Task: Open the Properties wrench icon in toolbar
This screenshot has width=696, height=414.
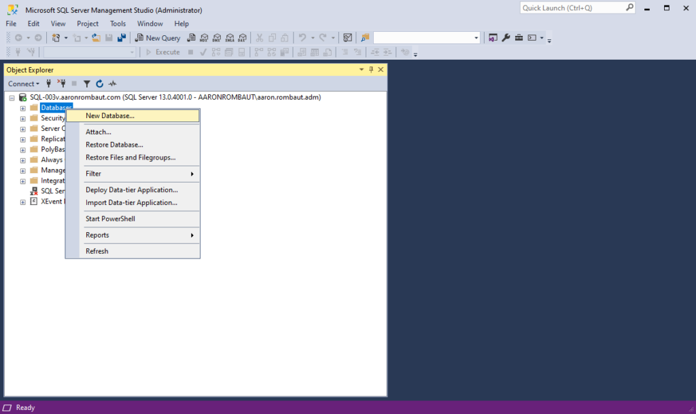Action: tap(506, 38)
